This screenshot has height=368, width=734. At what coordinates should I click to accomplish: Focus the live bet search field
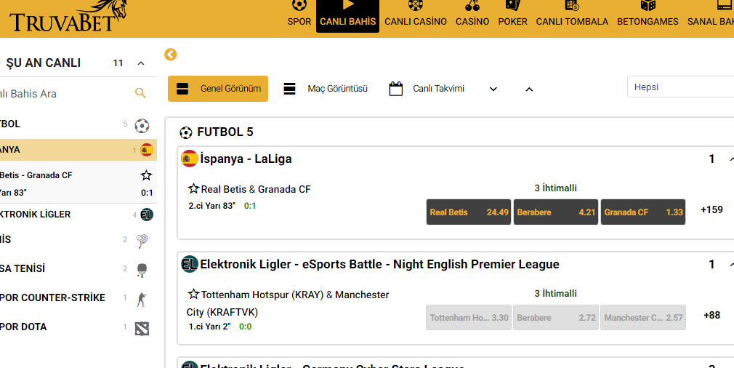click(65, 94)
